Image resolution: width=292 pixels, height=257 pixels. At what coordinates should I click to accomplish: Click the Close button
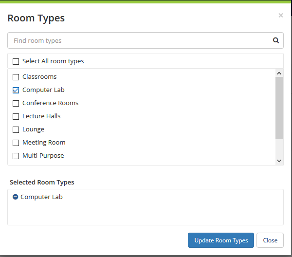[270, 240]
